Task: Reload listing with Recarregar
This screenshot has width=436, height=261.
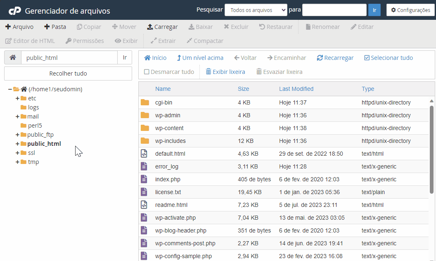Action: click(x=335, y=58)
